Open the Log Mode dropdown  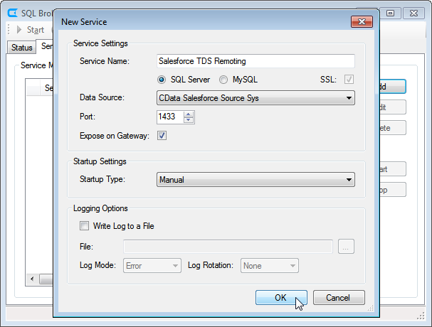point(152,266)
